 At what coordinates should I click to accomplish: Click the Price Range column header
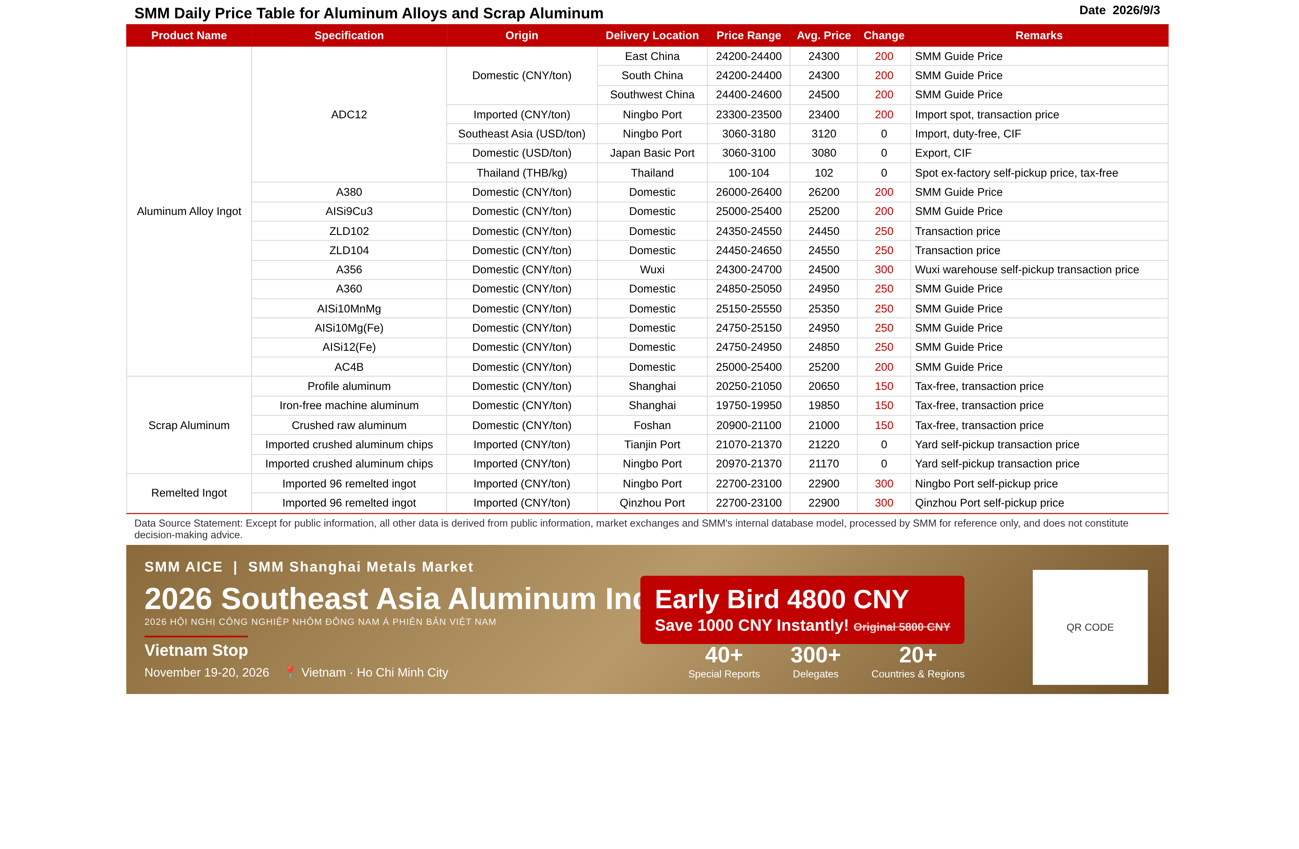(x=748, y=35)
